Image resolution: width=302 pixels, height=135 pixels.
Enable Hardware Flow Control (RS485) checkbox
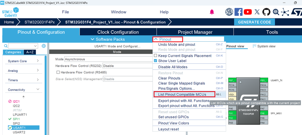coord(58,72)
